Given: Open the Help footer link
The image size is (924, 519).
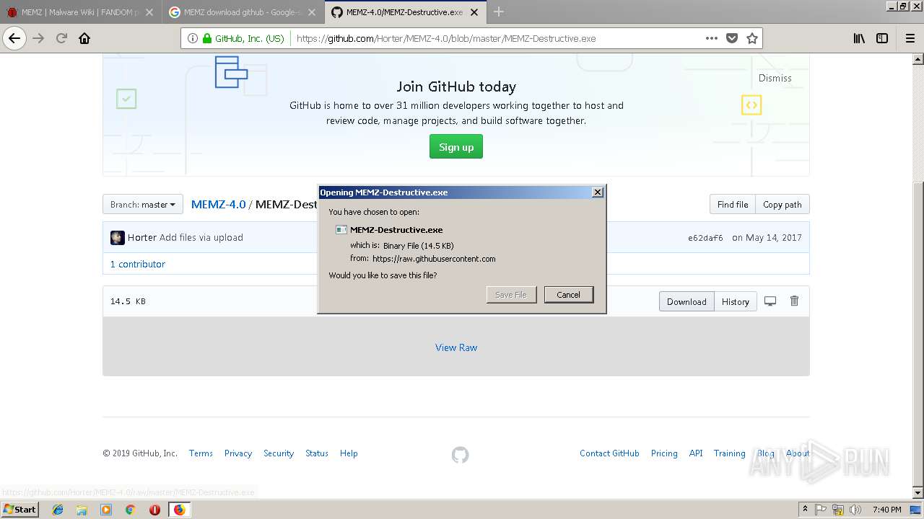Looking at the screenshot, I should coord(349,453).
